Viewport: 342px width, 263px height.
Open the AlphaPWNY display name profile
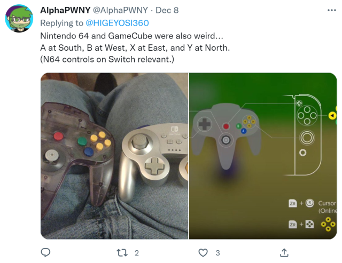click(65, 10)
